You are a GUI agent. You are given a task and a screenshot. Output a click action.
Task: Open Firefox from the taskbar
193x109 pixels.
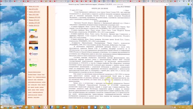[39, 107]
